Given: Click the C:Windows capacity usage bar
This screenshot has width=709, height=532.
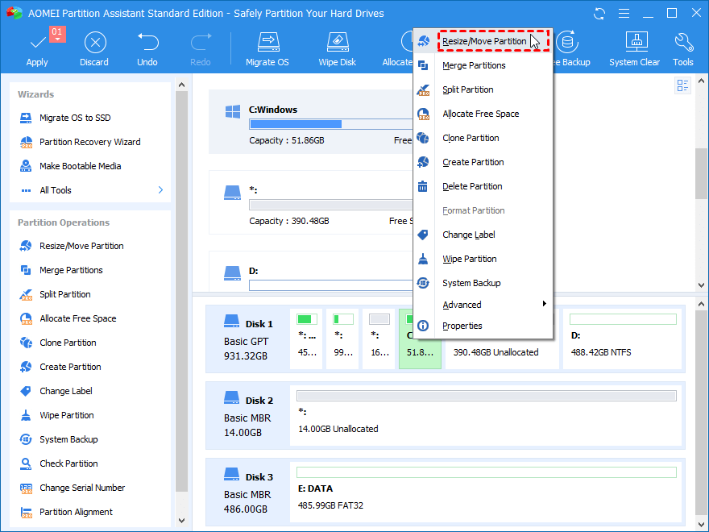Looking at the screenshot, I should coord(331,124).
